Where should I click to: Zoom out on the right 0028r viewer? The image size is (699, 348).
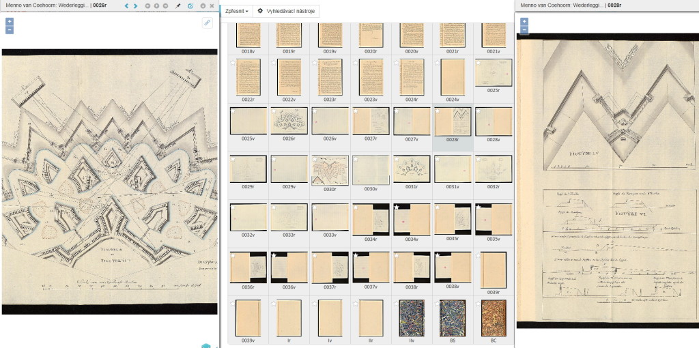coord(524,30)
